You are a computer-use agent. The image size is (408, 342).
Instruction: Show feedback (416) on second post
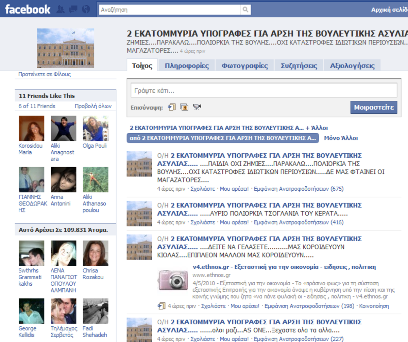299,223
